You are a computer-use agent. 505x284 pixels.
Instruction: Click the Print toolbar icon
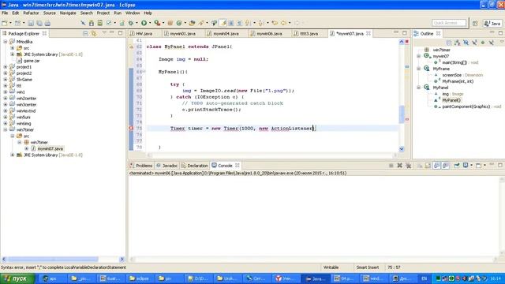coord(47,23)
